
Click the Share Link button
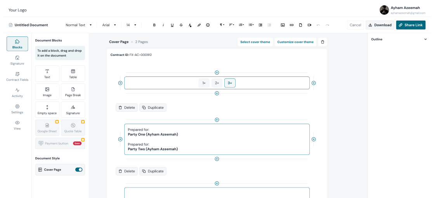(x=410, y=25)
